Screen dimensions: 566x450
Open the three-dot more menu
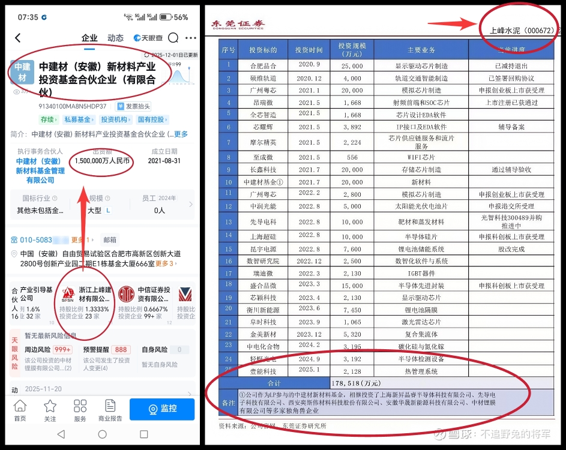(191, 38)
